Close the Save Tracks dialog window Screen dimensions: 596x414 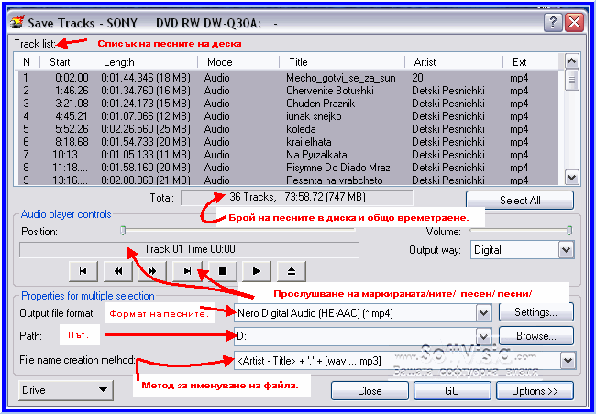click(x=574, y=23)
